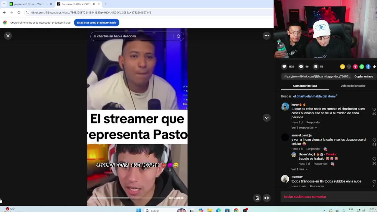Select the Comentarios (66) tab
This screenshot has width=377, height=212.
click(305, 86)
